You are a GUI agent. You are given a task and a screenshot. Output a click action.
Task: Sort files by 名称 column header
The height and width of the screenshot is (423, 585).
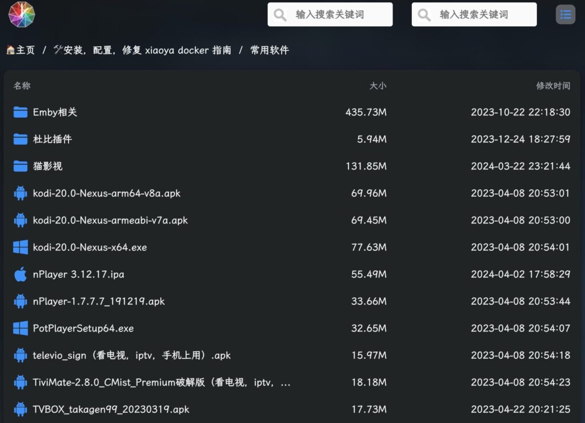[x=22, y=86]
